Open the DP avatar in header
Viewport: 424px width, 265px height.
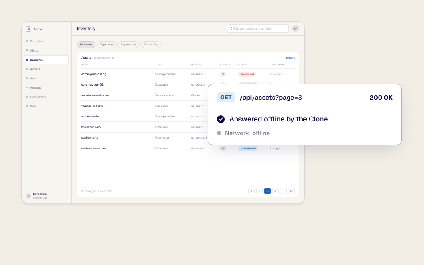point(295,28)
